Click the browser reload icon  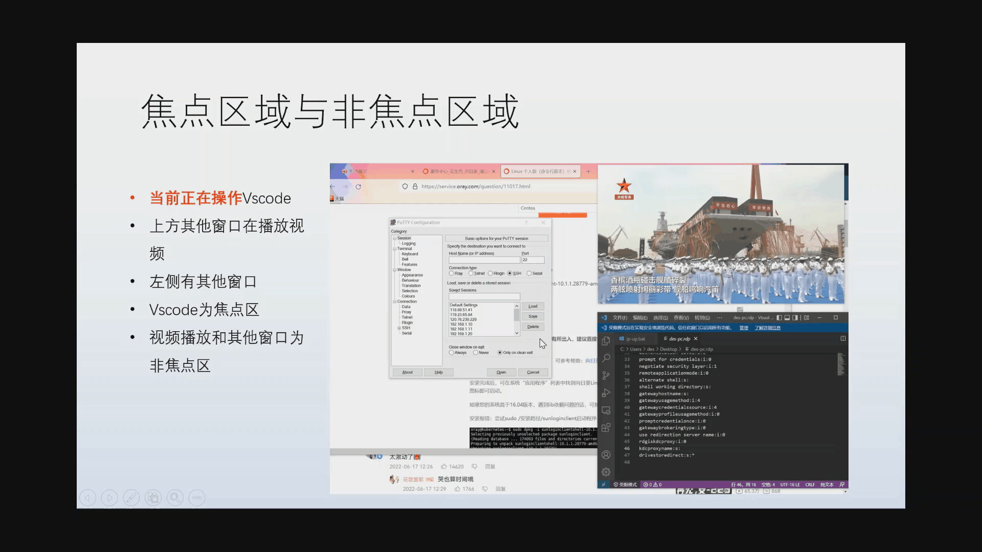(358, 187)
